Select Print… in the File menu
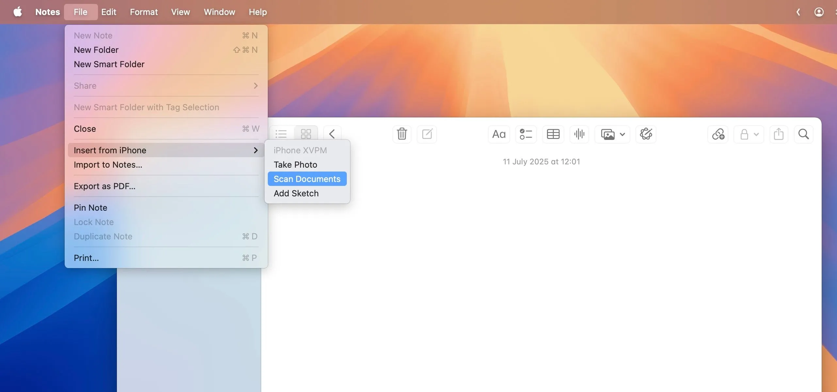This screenshot has height=392, width=837. 166,258
